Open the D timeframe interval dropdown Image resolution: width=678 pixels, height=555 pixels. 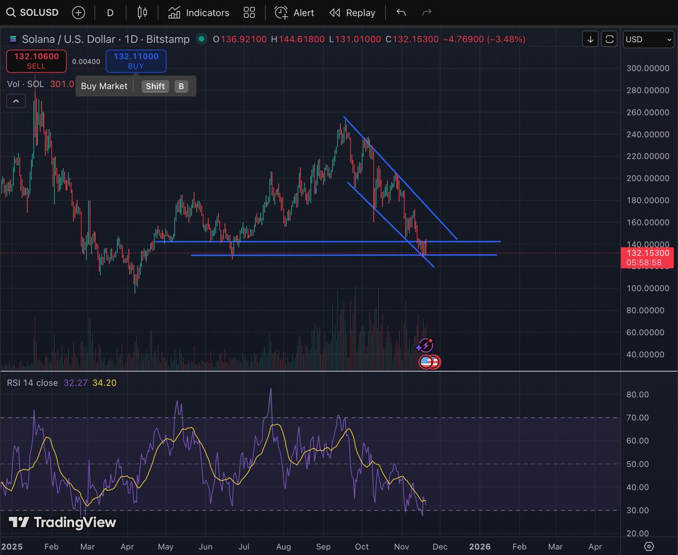pyautogui.click(x=110, y=13)
